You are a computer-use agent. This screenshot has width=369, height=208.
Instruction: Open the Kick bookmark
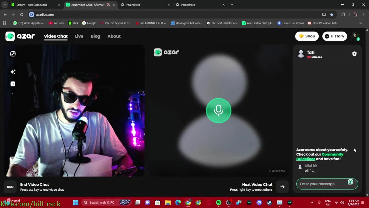(x=73, y=23)
